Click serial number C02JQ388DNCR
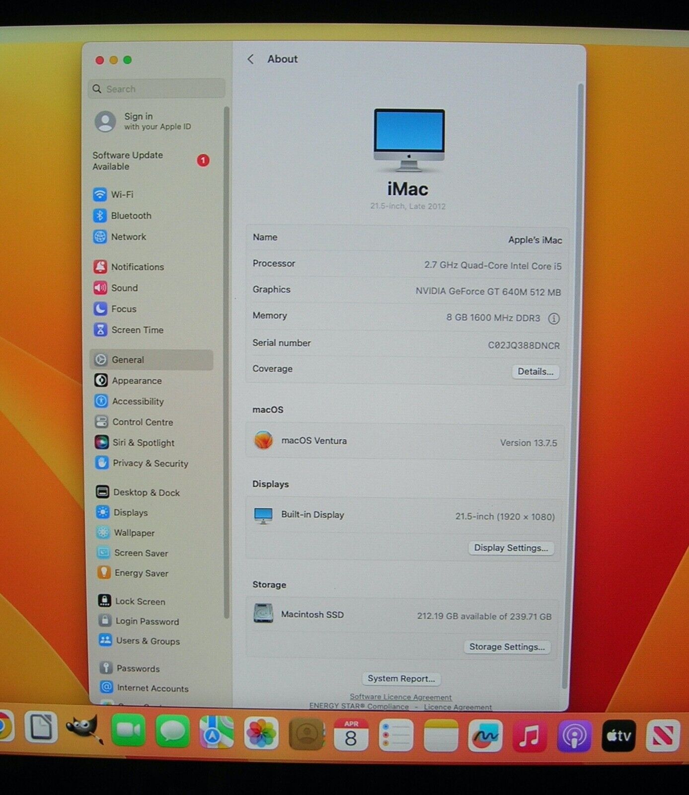Image resolution: width=689 pixels, height=795 pixels. 524,346
